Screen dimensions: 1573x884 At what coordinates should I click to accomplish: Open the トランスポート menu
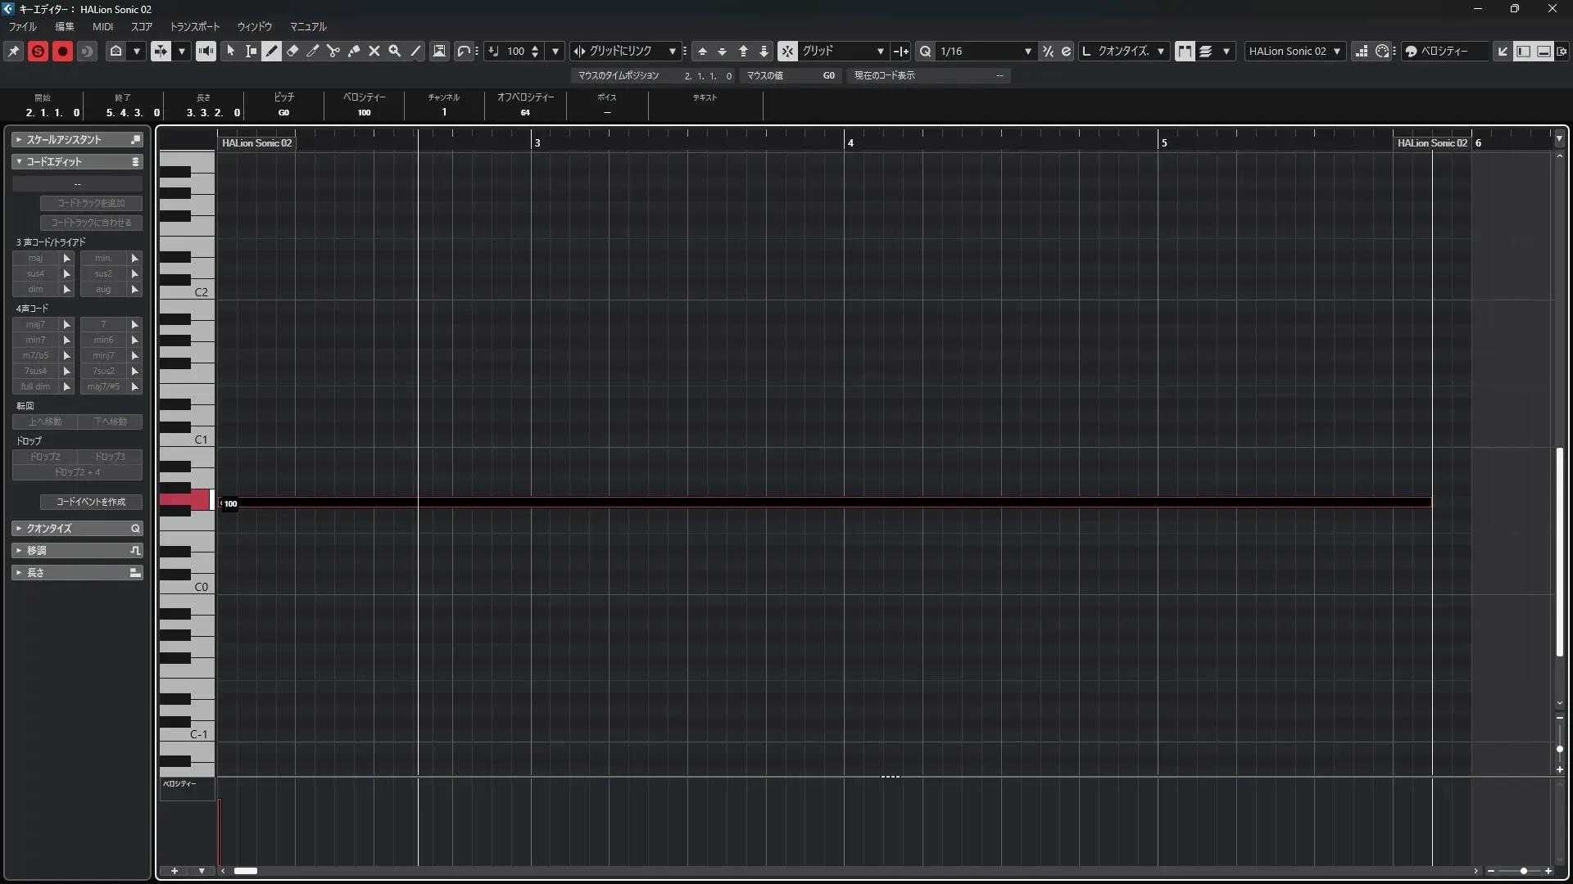point(194,26)
